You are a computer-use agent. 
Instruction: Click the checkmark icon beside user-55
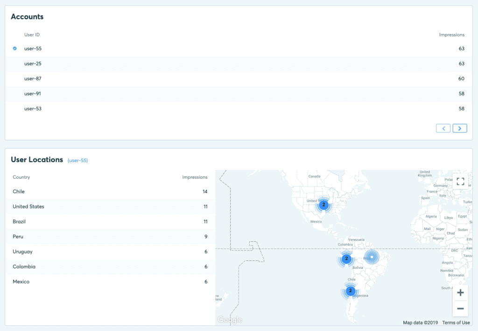coord(14,49)
